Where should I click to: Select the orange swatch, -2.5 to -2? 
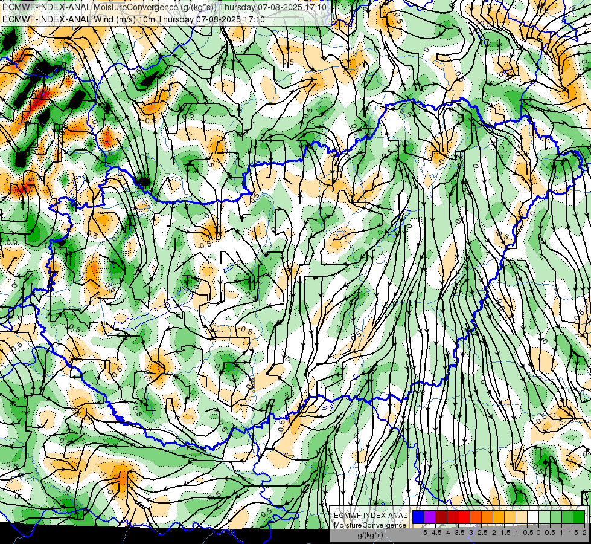coord(487,517)
